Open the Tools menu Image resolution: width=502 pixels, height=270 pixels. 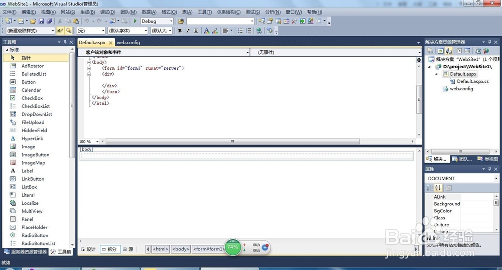(x=205, y=12)
